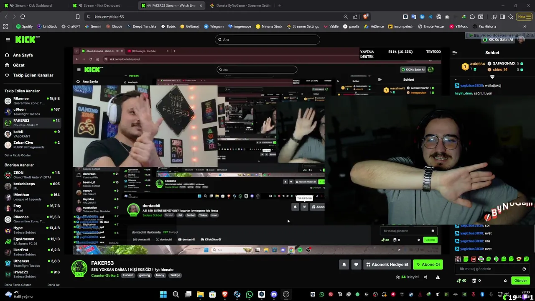Focus the Ara search field

[x=267, y=40]
